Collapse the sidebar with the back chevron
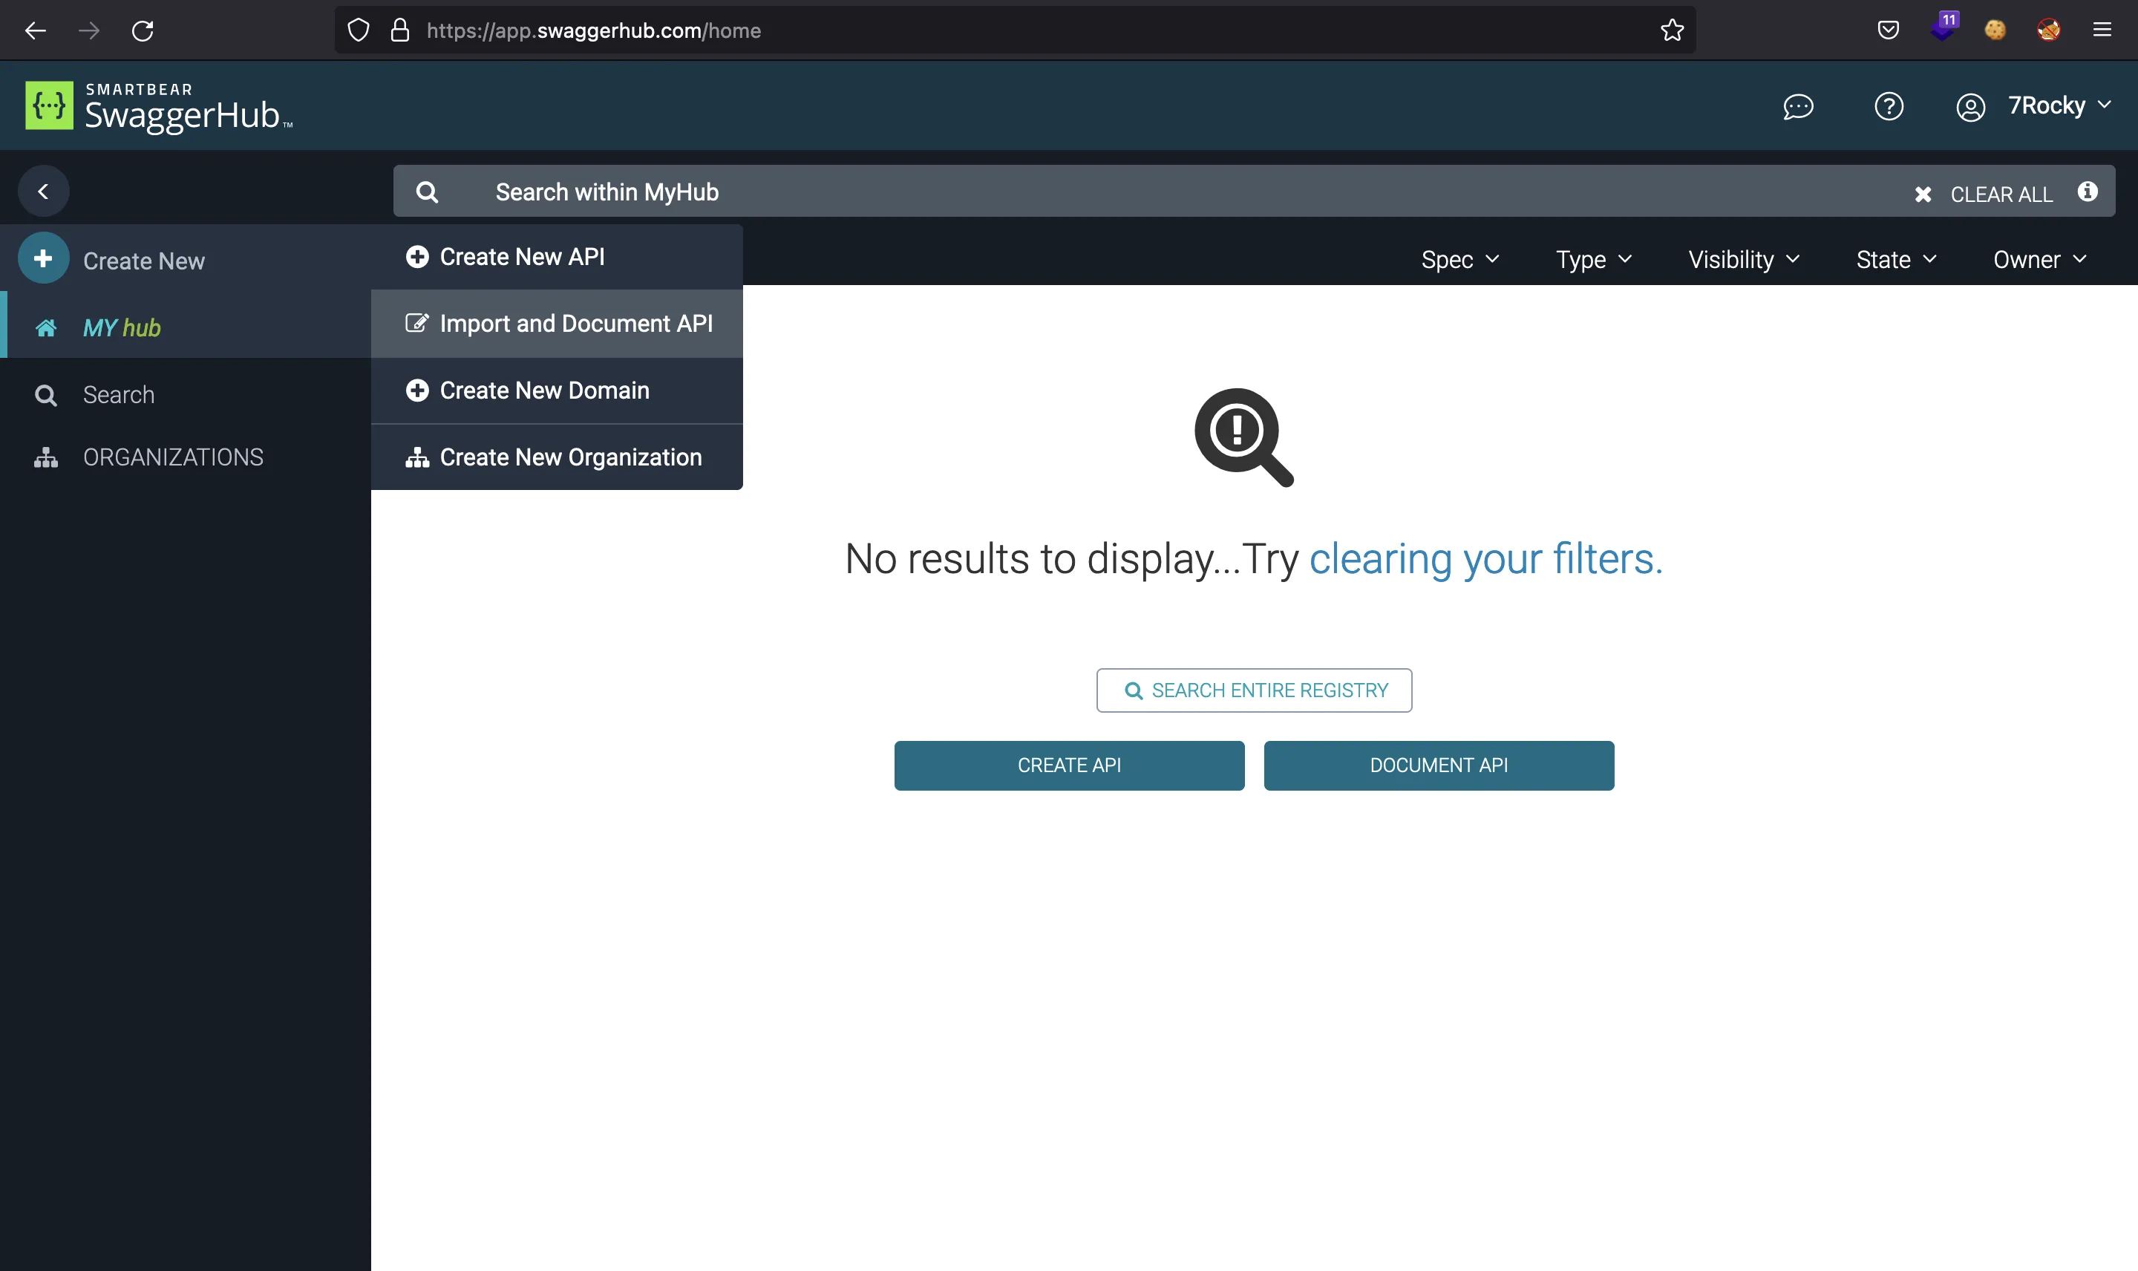The height and width of the screenshot is (1271, 2138). click(x=44, y=191)
